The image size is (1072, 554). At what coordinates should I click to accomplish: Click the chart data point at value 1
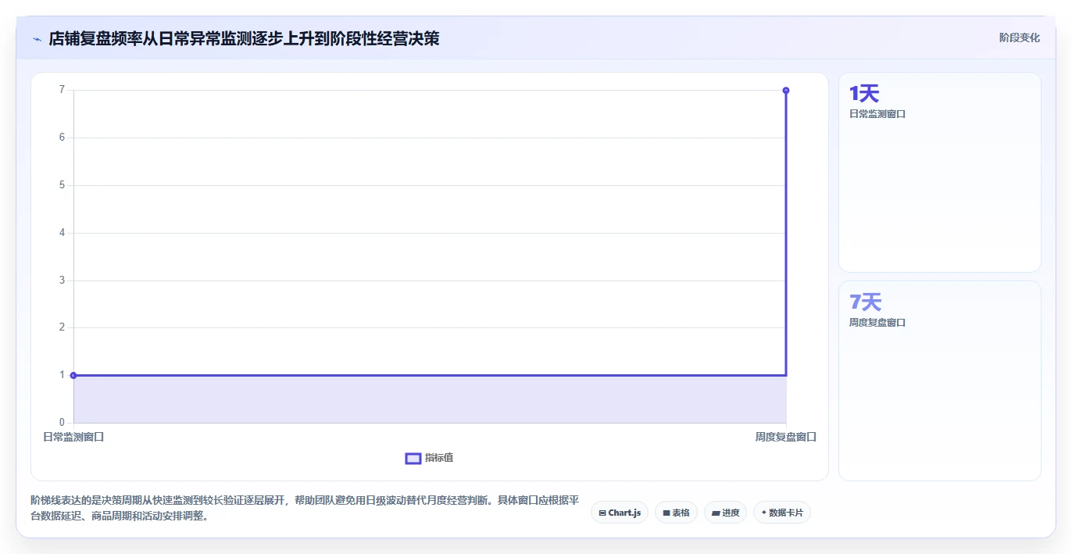pyautogui.click(x=73, y=375)
